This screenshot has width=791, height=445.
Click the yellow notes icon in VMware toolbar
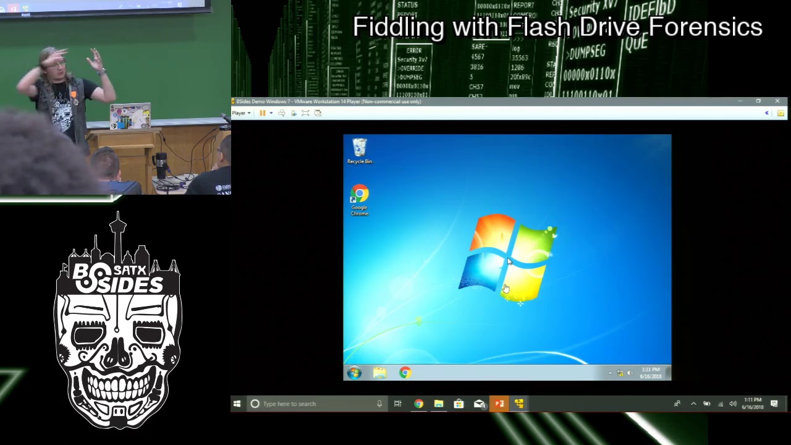pyautogui.click(x=780, y=113)
